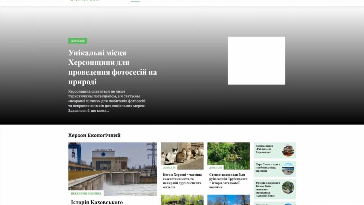Image resolution: width=364 pixels, height=205 pixels.
Task: Click the green ДОВКІЛЛЯ tag in the hero banner
Action: 78,41
